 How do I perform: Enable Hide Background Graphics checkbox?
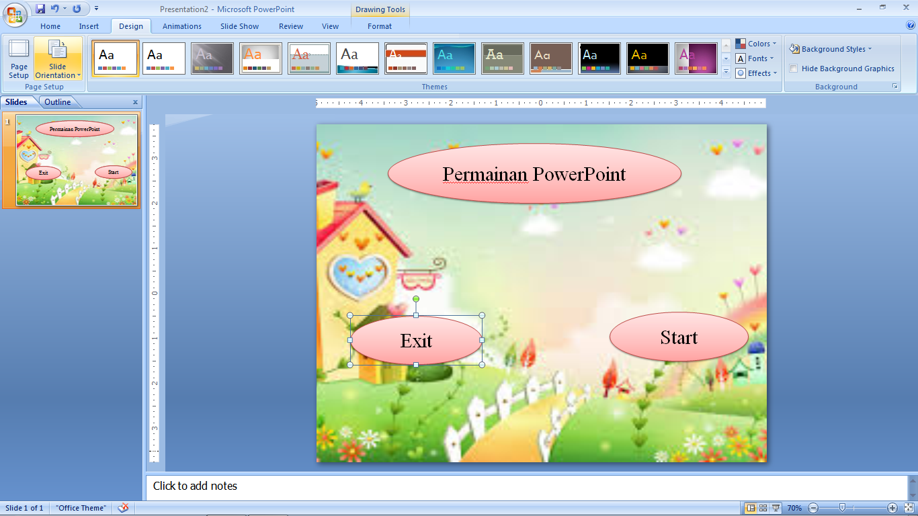coord(794,69)
